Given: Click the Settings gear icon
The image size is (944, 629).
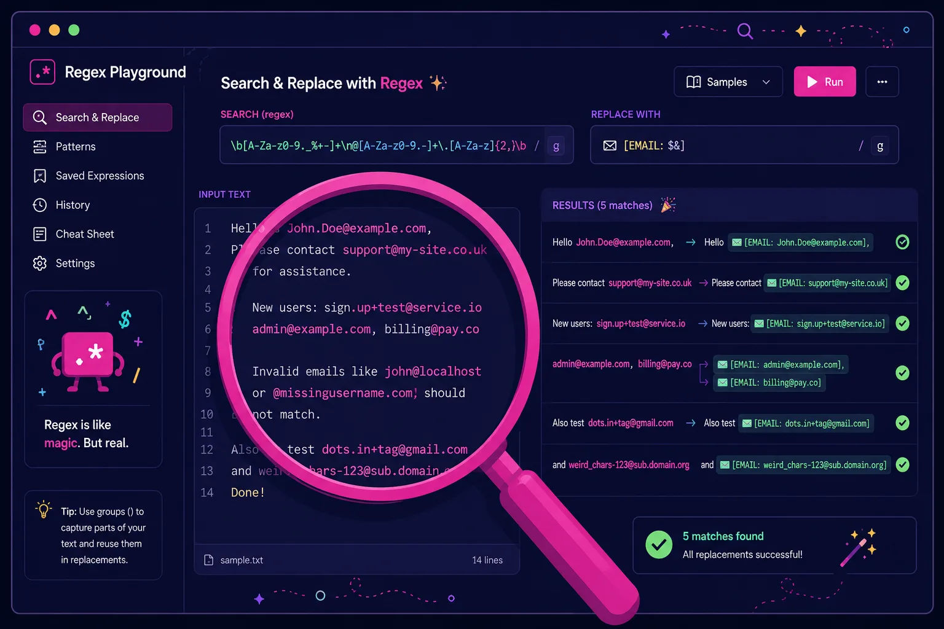Looking at the screenshot, I should coord(40,264).
